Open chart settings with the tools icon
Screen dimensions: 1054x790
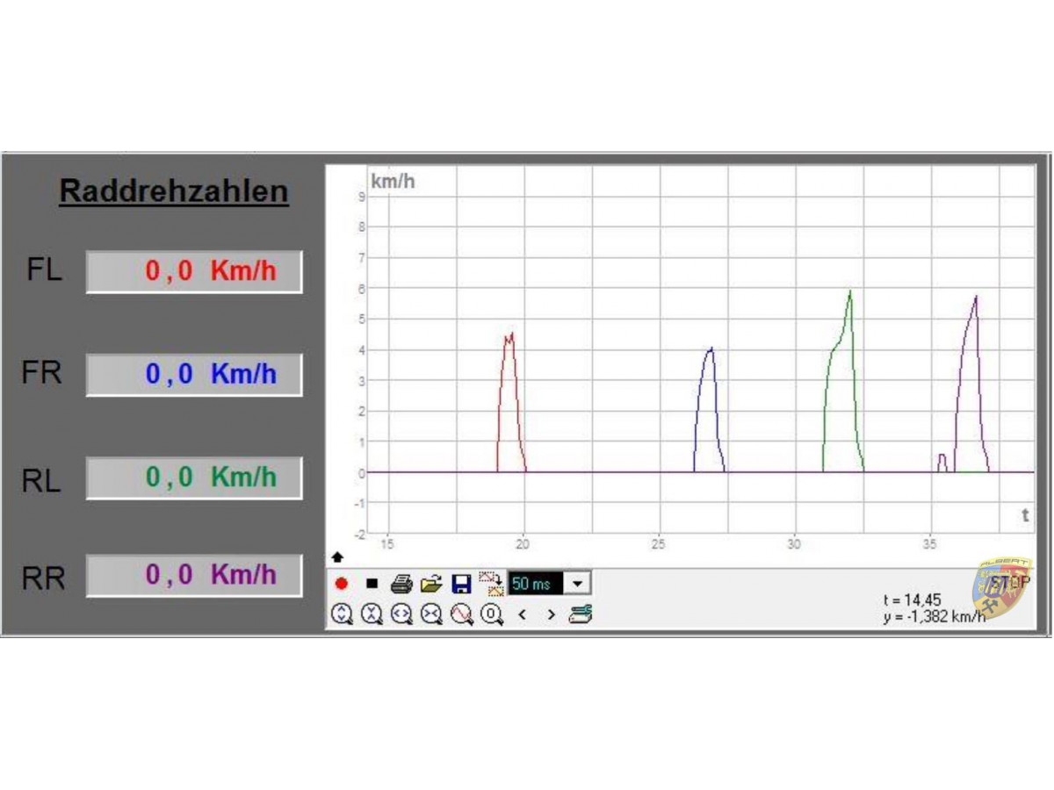[581, 614]
